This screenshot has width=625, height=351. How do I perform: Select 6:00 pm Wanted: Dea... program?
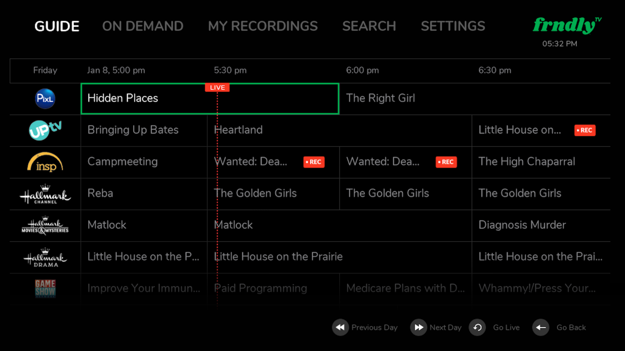(406, 162)
